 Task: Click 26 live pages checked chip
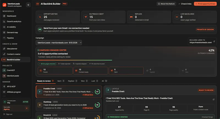pyautogui.click(x=47, y=64)
